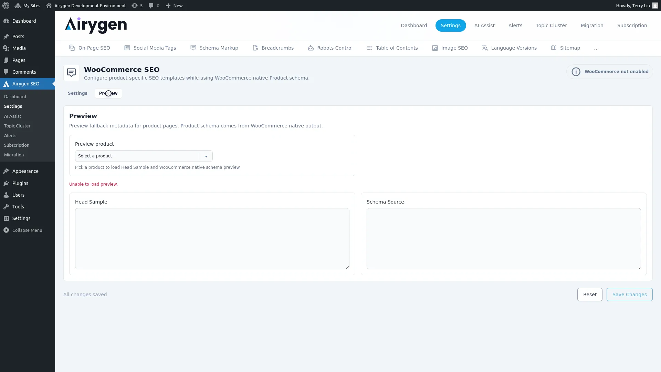Click the Plugins plug icon
Screen dimensions: 661x372
pos(6,183)
